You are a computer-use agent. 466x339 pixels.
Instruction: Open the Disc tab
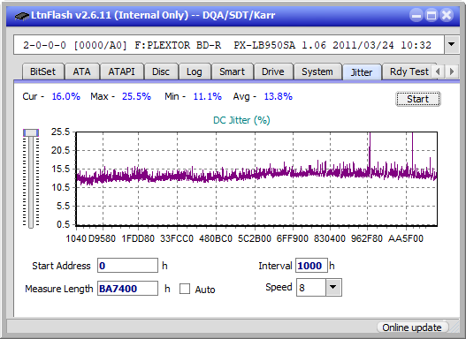point(161,72)
